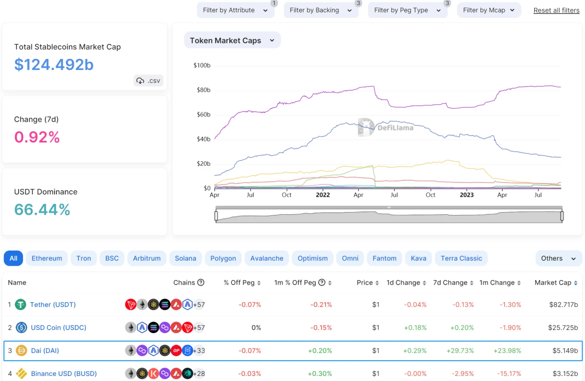
Task: Click the help icon next to 1m % Off Peg
Action: (322, 282)
